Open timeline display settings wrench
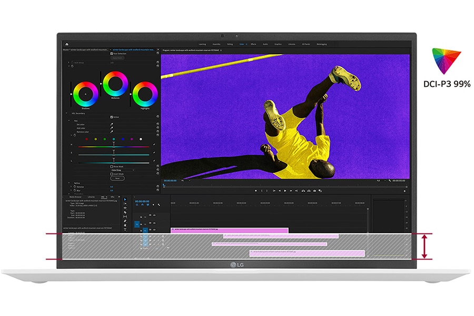Screen dimensions: 474x316 (x=159, y=205)
